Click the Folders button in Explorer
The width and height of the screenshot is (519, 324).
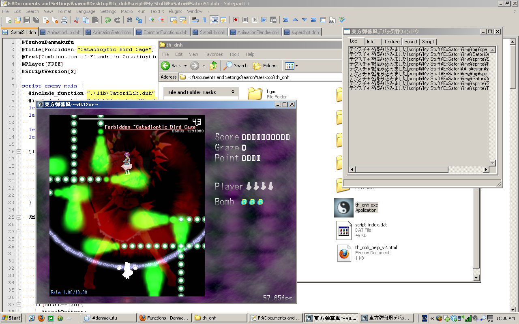click(x=266, y=66)
